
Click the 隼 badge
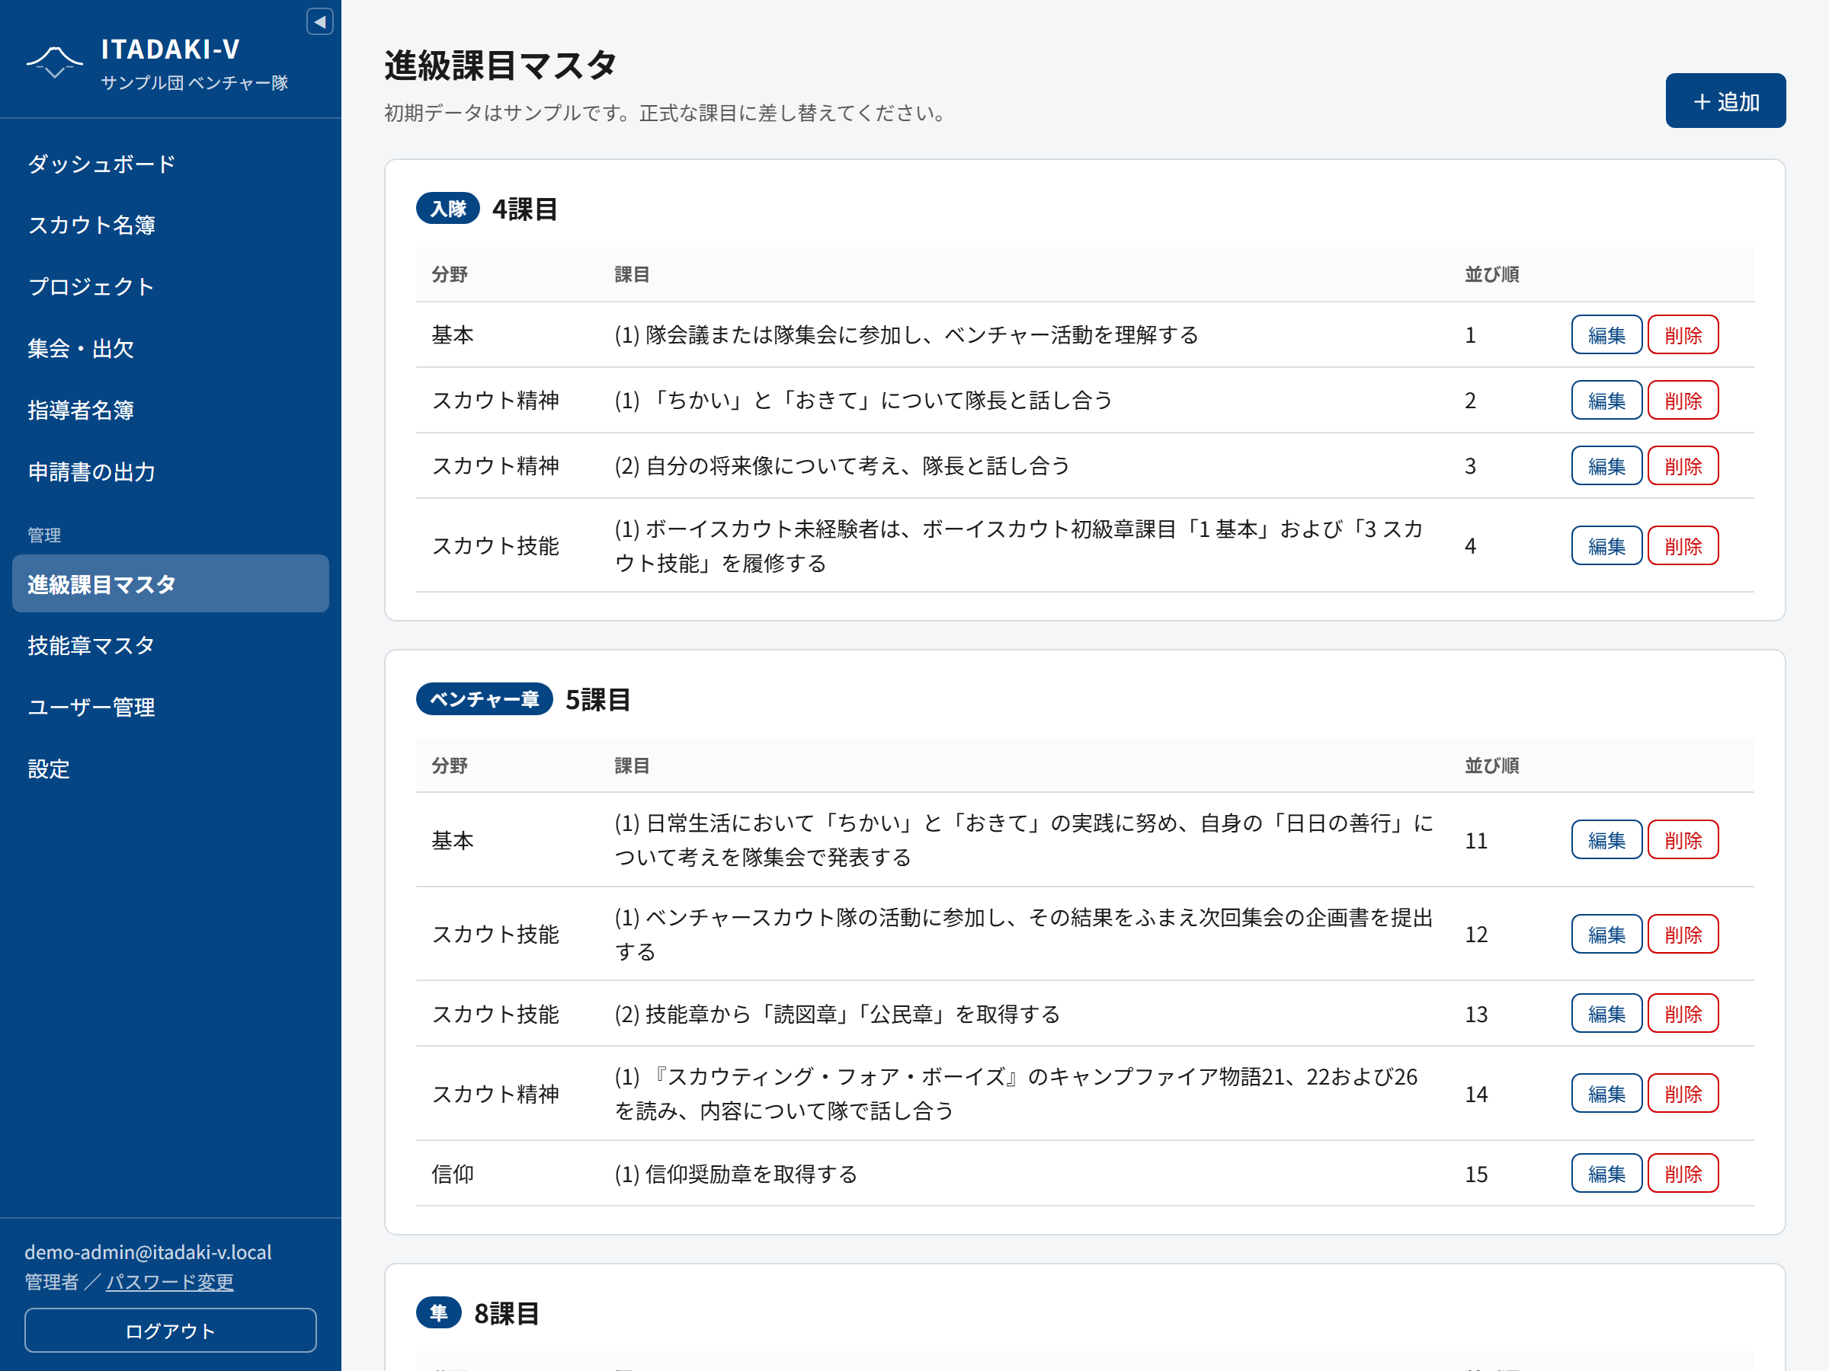click(x=438, y=1313)
